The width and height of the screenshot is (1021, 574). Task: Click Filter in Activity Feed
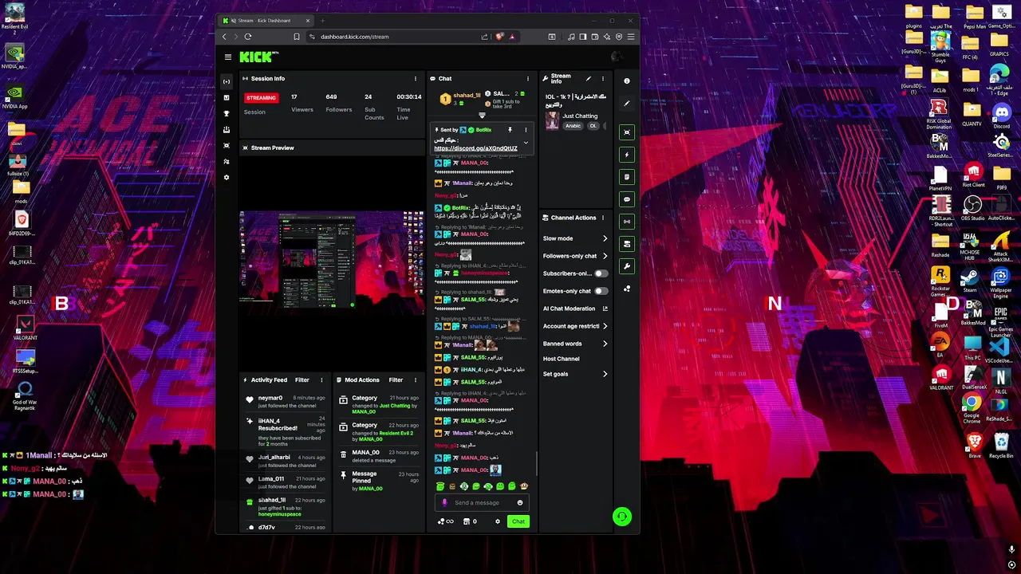[x=302, y=380]
